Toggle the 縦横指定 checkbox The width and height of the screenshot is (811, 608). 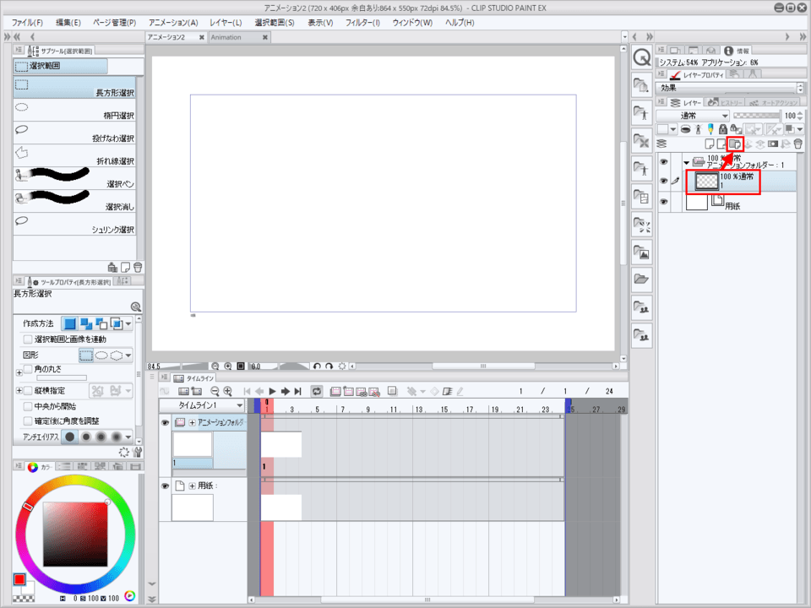[x=28, y=390]
